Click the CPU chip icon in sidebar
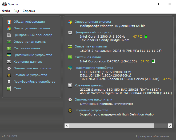 tap(9, 35)
